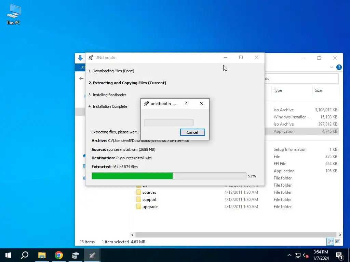
Task: Open the upgrade folder in Explorer
Action: pyautogui.click(x=150, y=207)
